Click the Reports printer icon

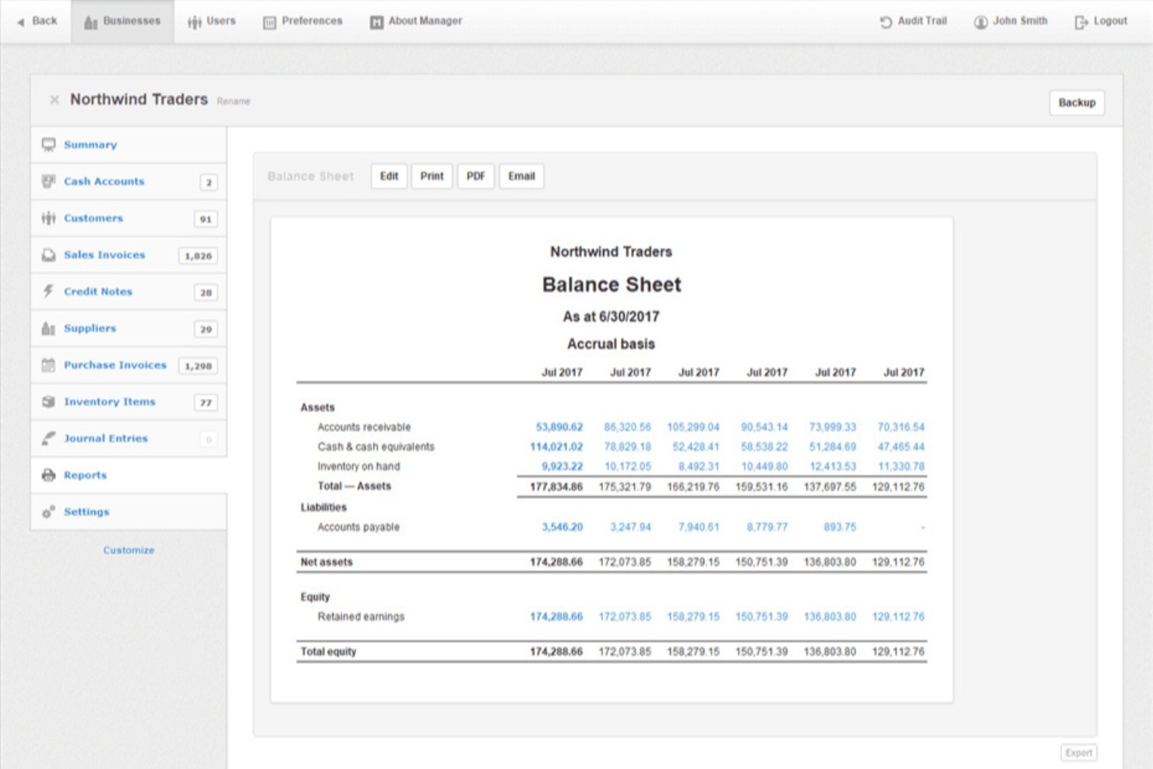tap(48, 474)
